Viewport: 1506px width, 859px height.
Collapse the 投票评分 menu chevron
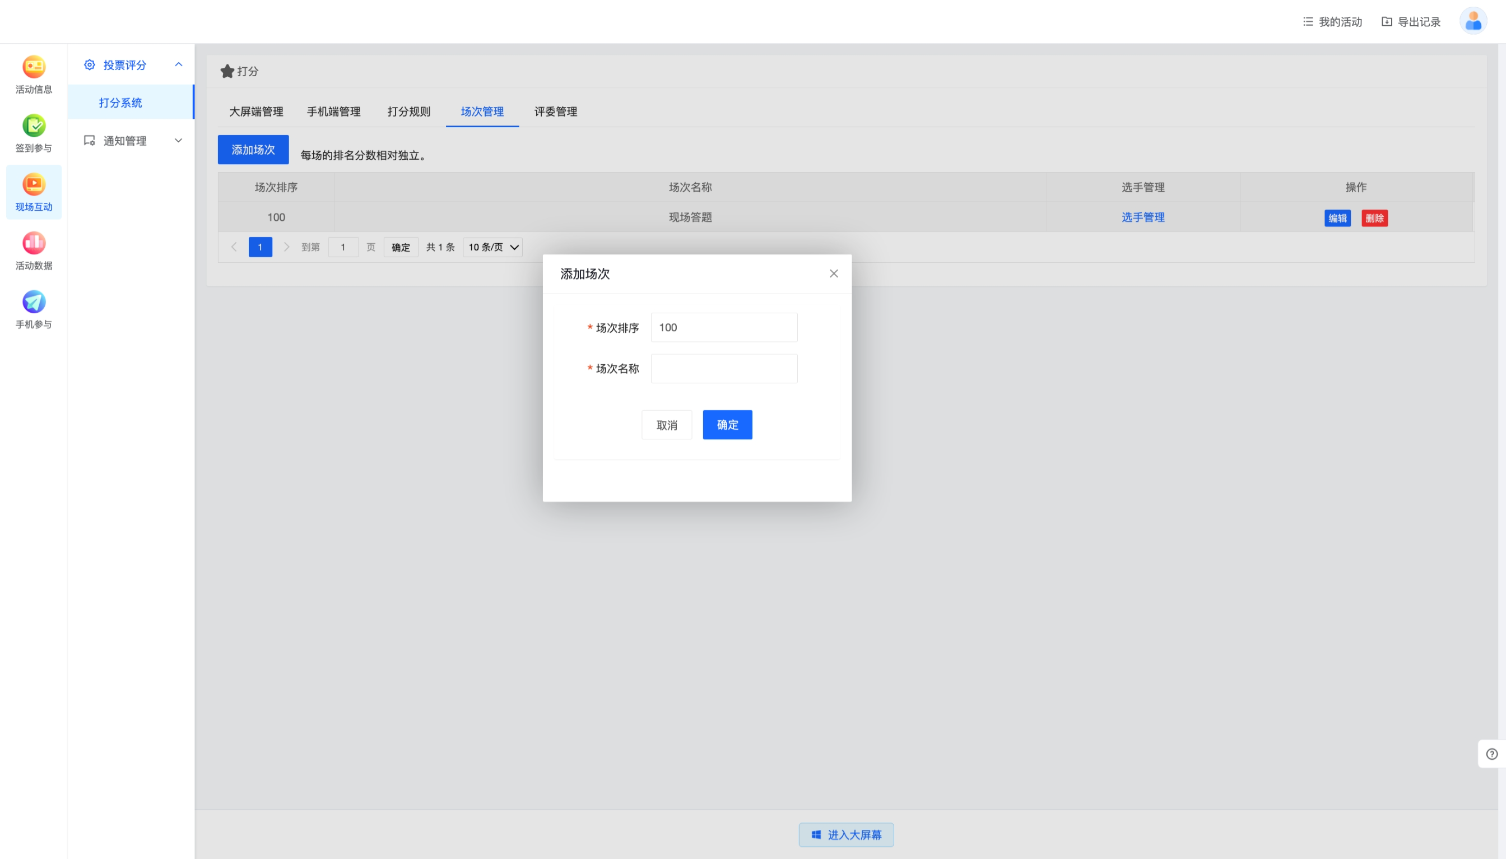[x=178, y=64]
